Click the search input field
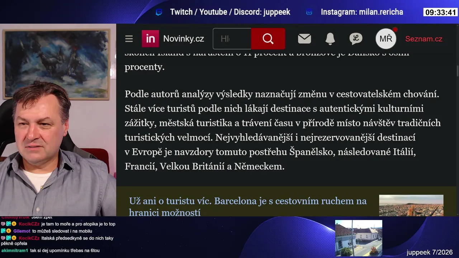Image resolution: width=459 pixels, height=258 pixels. tap(232, 39)
